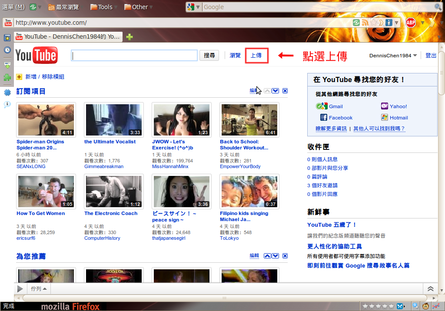This screenshot has height=311, width=445.
Task: Open the 佇列 queue dropdown
Action: 39,289
